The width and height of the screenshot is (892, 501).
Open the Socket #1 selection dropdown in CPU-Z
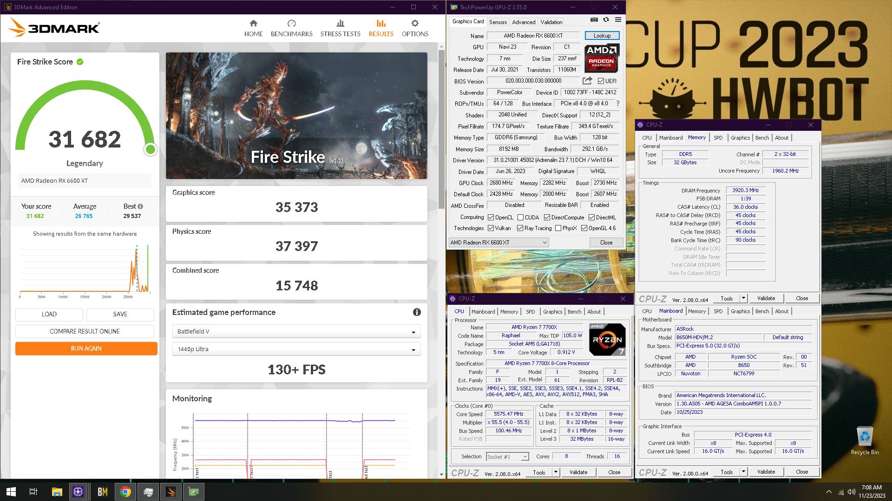pos(507,456)
